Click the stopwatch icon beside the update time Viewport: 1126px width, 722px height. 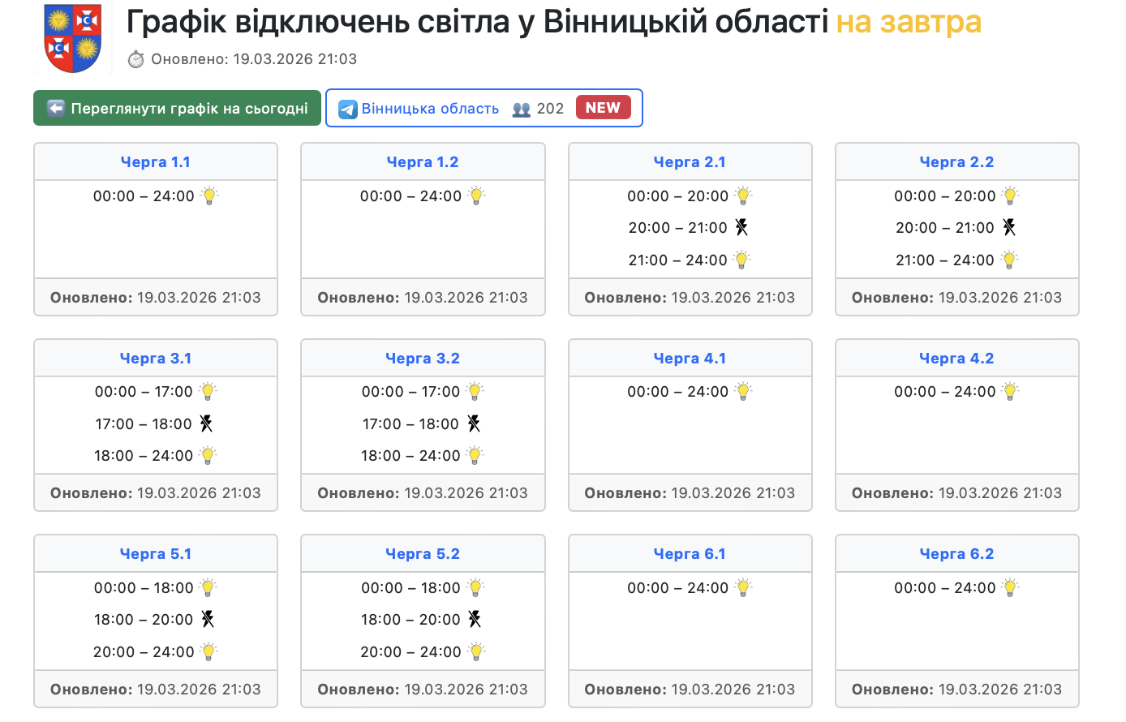coord(136,59)
